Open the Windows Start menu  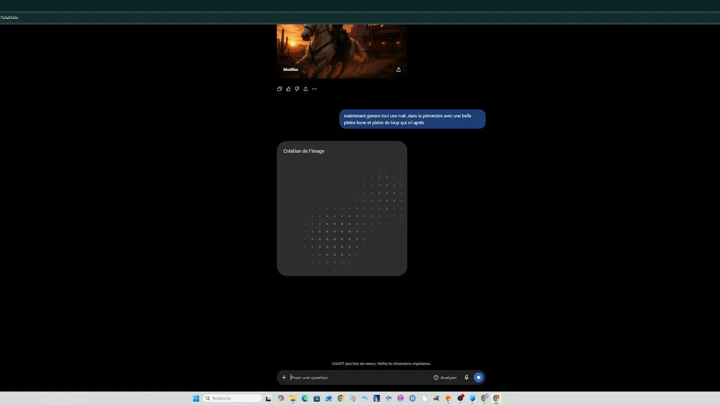pos(196,398)
